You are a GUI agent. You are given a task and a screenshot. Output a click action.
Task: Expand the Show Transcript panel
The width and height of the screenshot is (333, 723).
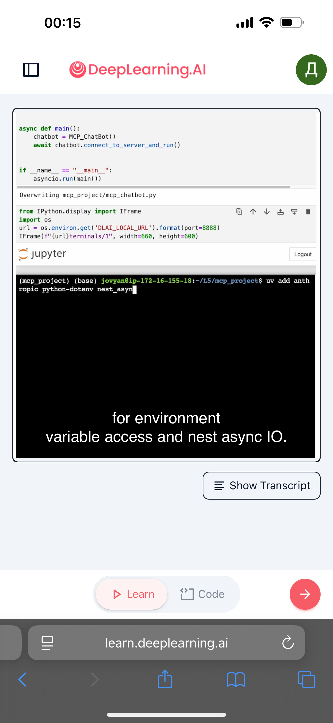click(x=261, y=486)
